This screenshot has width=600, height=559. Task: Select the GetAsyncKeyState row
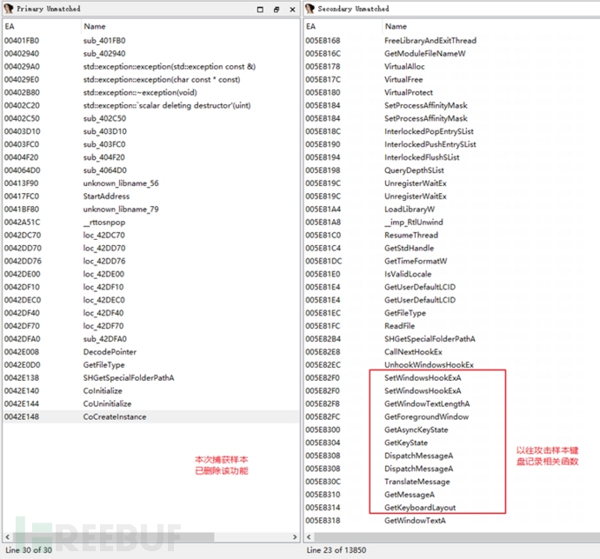click(452, 430)
